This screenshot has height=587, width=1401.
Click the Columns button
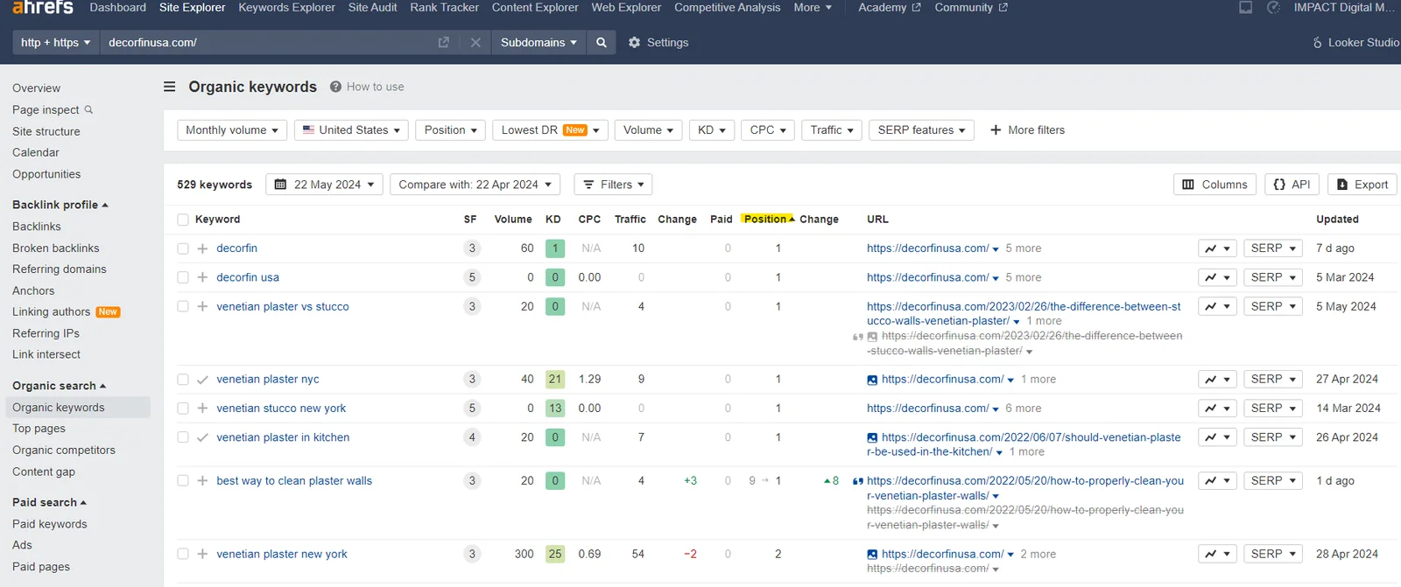click(1215, 185)
